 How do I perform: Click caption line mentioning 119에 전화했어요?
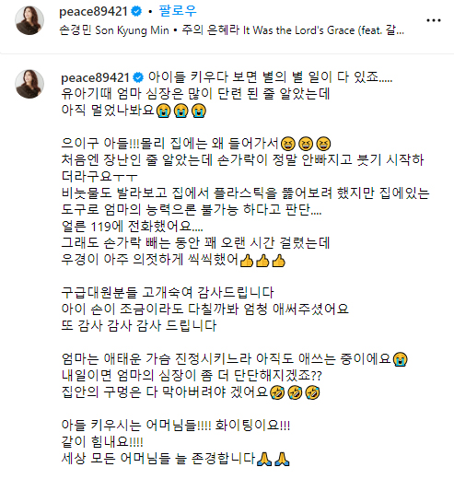[133, 227]
